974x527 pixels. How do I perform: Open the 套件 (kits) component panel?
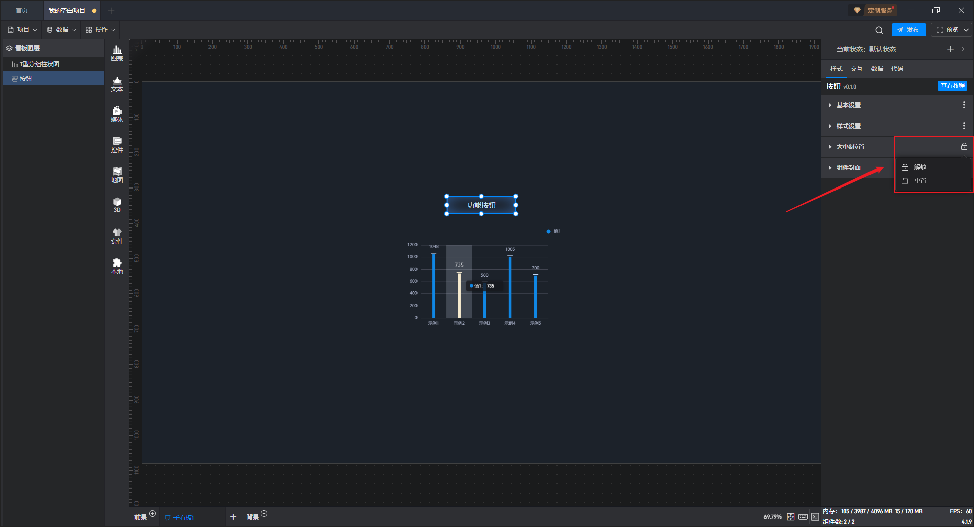point(117,236)
